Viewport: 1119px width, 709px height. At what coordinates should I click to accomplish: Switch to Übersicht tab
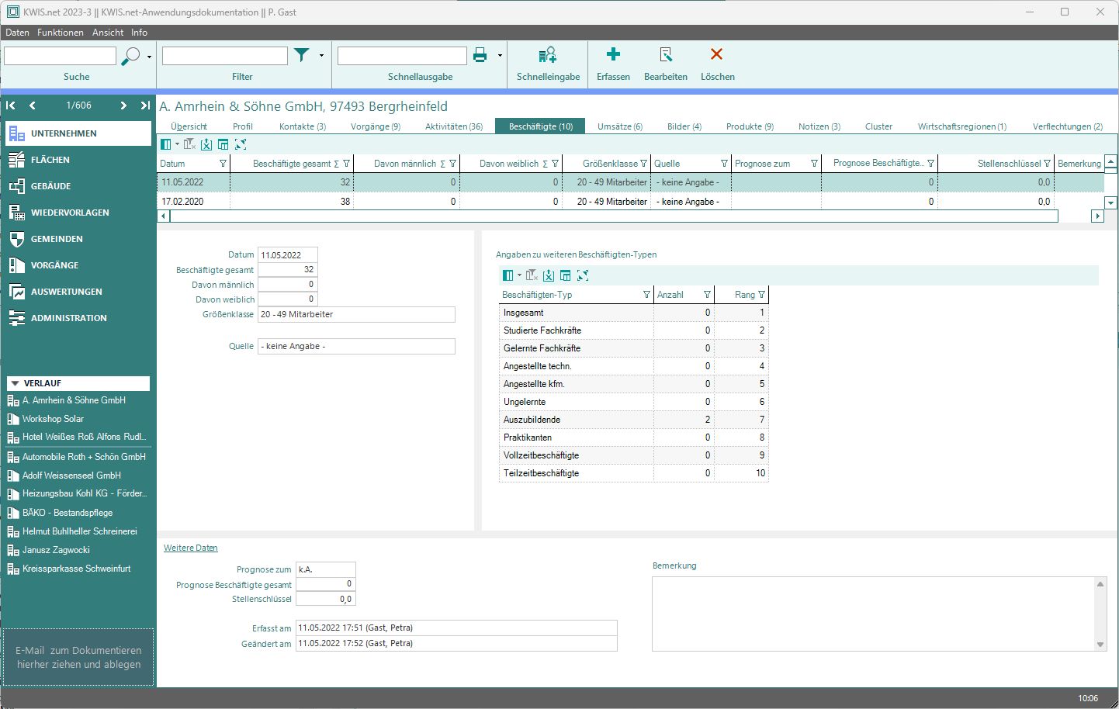(x=189, y=126)
